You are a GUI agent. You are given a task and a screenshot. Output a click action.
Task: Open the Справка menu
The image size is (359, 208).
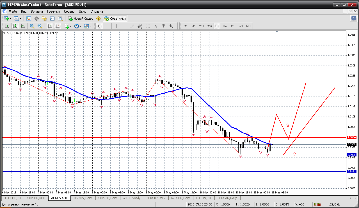97,11
